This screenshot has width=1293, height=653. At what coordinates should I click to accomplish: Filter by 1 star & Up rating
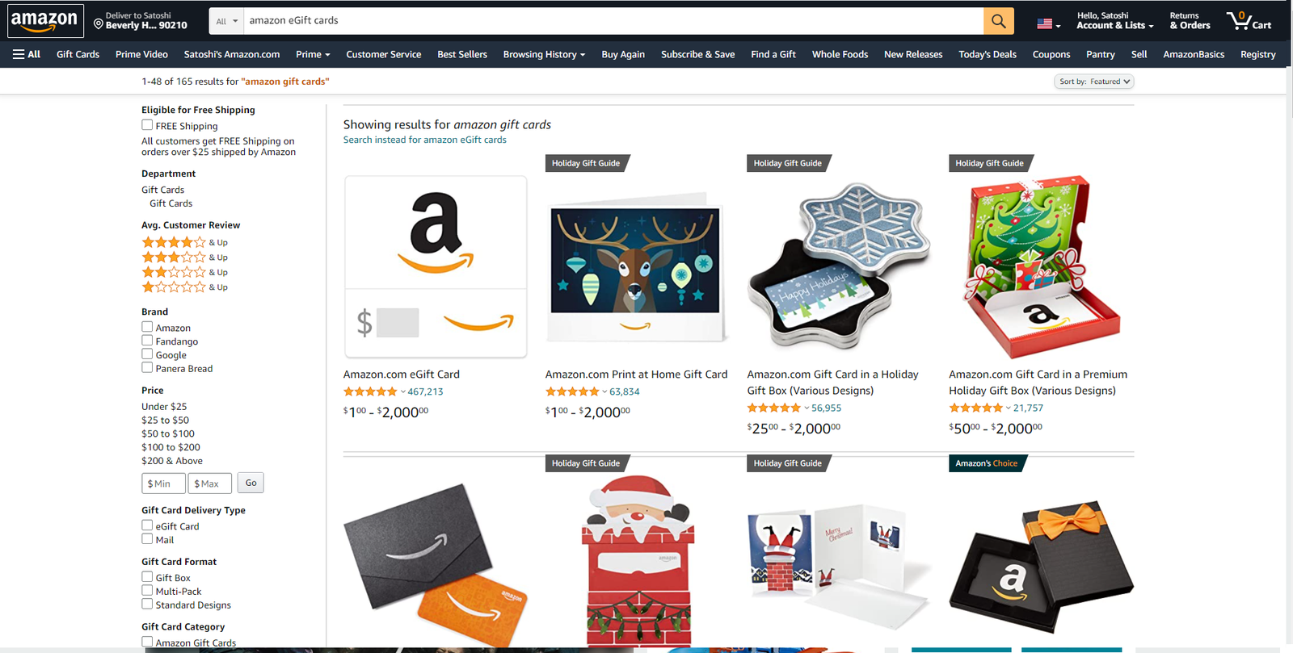184,287
